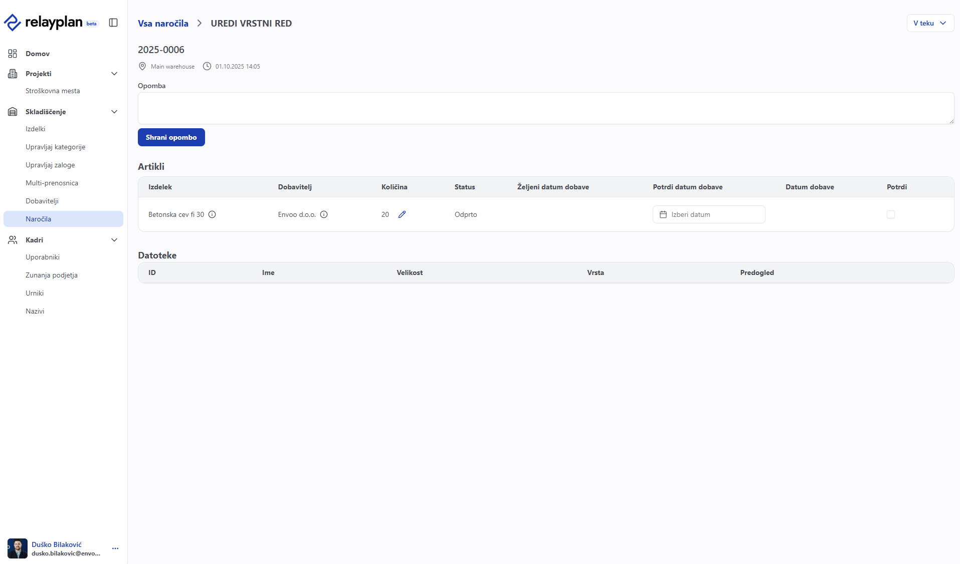960x564 pixels.
Task: Click Željeni datum dobave column header
Action: click(553, 187)
